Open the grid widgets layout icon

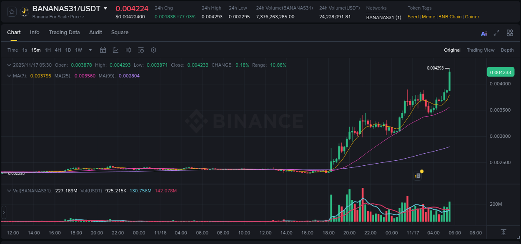[x=510, y=33]
